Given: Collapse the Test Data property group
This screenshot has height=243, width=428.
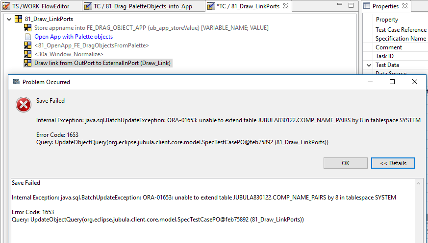Looking at the screenshot, I should pyautogui.click(x=369, y=65).
